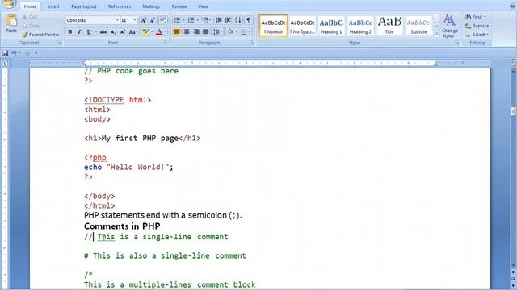
Task: Click the Select button in Editing
Action: tap(477, 35)
